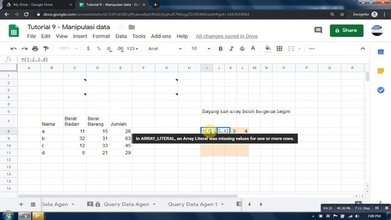Click the Undo icon
The width and height of the screenshot is (391, 220).
(x=13, y=49)
